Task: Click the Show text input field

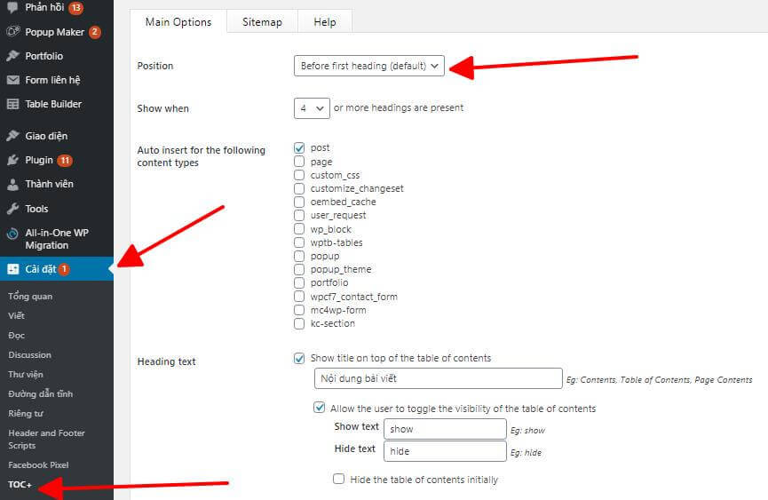Action: (445, 429)
